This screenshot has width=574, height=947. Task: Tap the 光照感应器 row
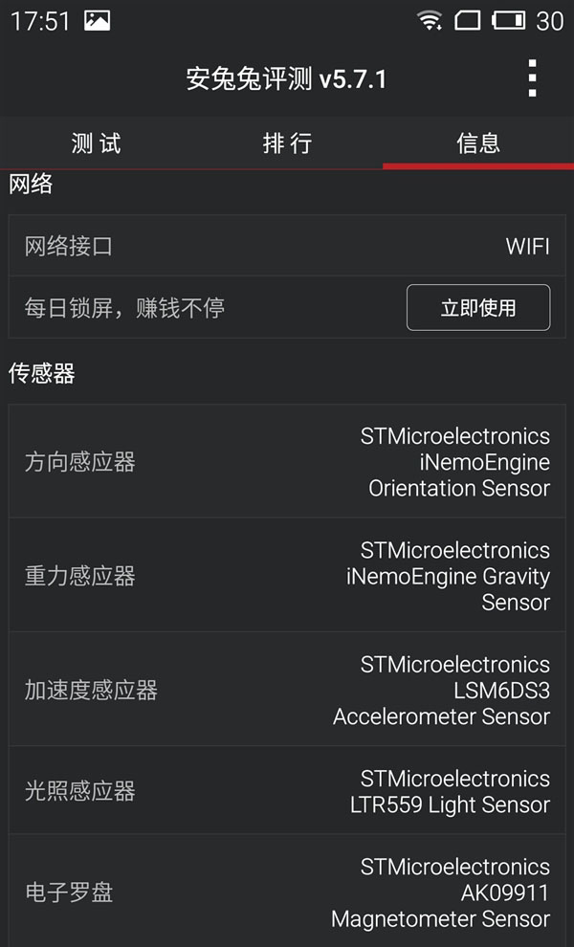click(287, 791)
